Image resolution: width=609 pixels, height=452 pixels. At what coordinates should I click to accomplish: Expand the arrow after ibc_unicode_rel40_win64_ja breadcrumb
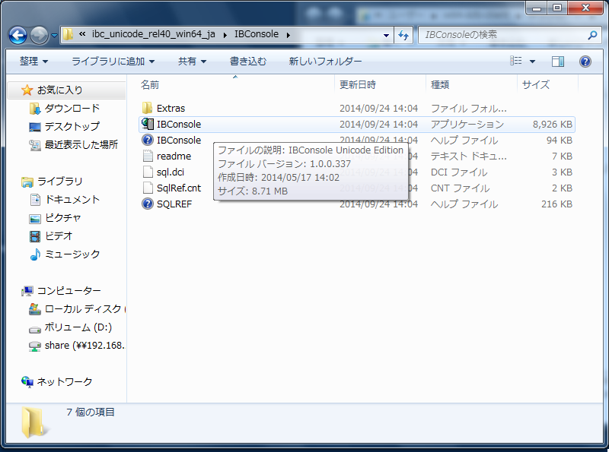click(x=225, y=35)
